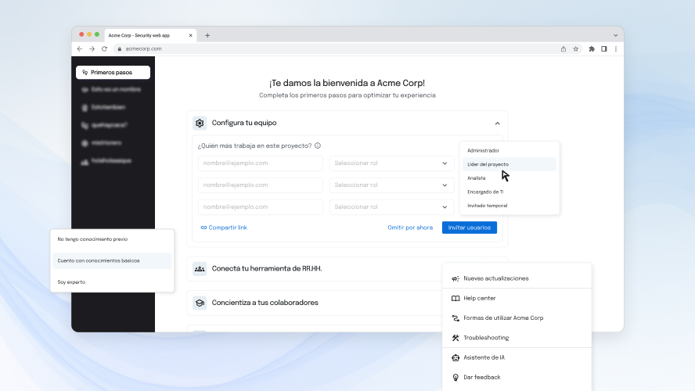Click the link icon before Compartir link
Screen dimensions: 695x391
coord(203,228)
